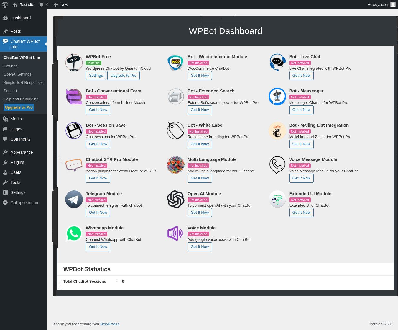
Task: Select the ChatBot WPBot Lite top-level menu
Action: 24,44
